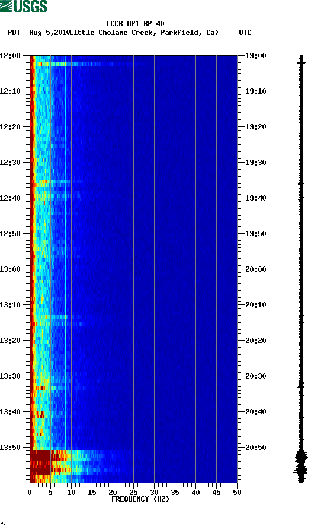
Task: Click the 19:20 UTC time label
Action: [x=255, y=127]
